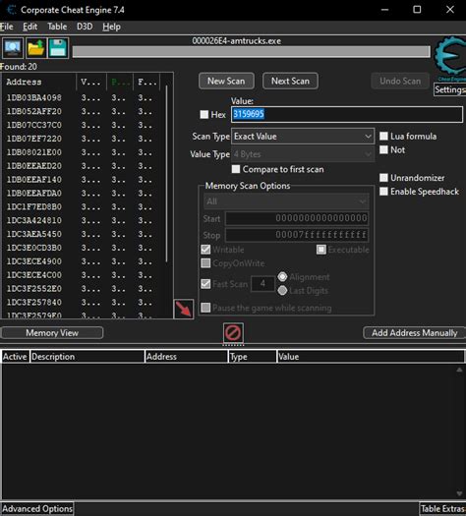Click the Fast Scan alignment number field
Image resolution: width=466 pixels, height=516 pixels.
[x=262, y=283]
